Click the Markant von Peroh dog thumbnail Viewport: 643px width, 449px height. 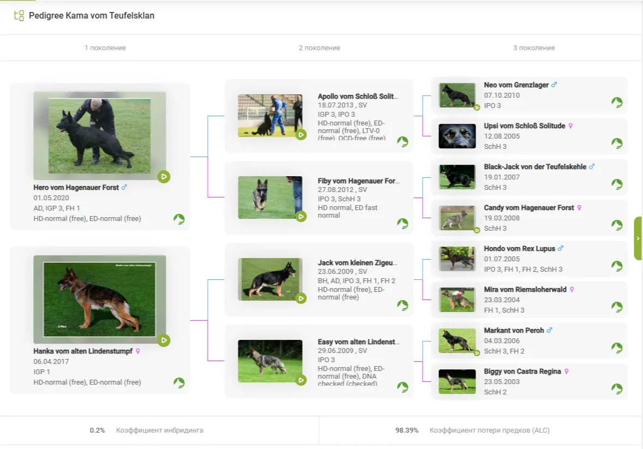pos(457,341)
